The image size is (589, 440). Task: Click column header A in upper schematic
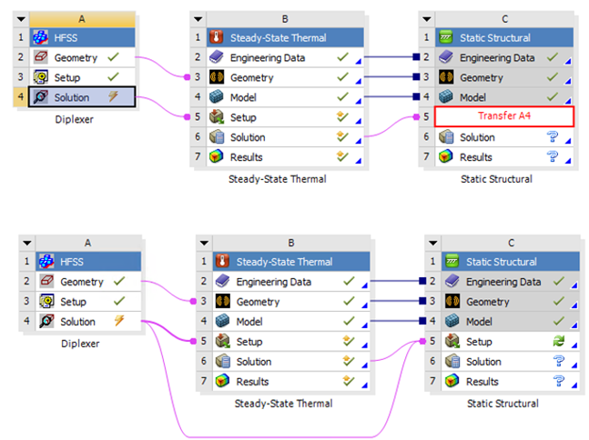coord(82,19)
